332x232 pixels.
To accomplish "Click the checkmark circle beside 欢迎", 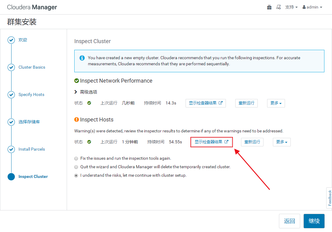I will tap(11, 40).
